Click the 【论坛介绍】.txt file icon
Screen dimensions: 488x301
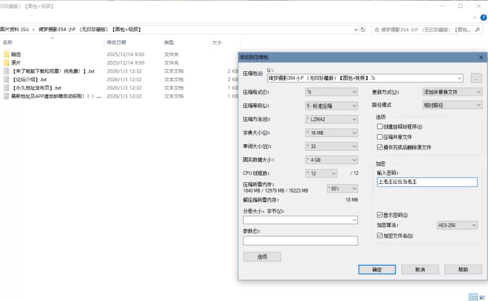(7, 80)
